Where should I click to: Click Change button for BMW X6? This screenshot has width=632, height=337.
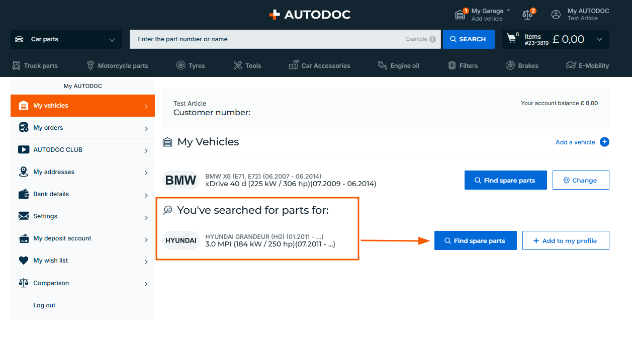[580, 180]
